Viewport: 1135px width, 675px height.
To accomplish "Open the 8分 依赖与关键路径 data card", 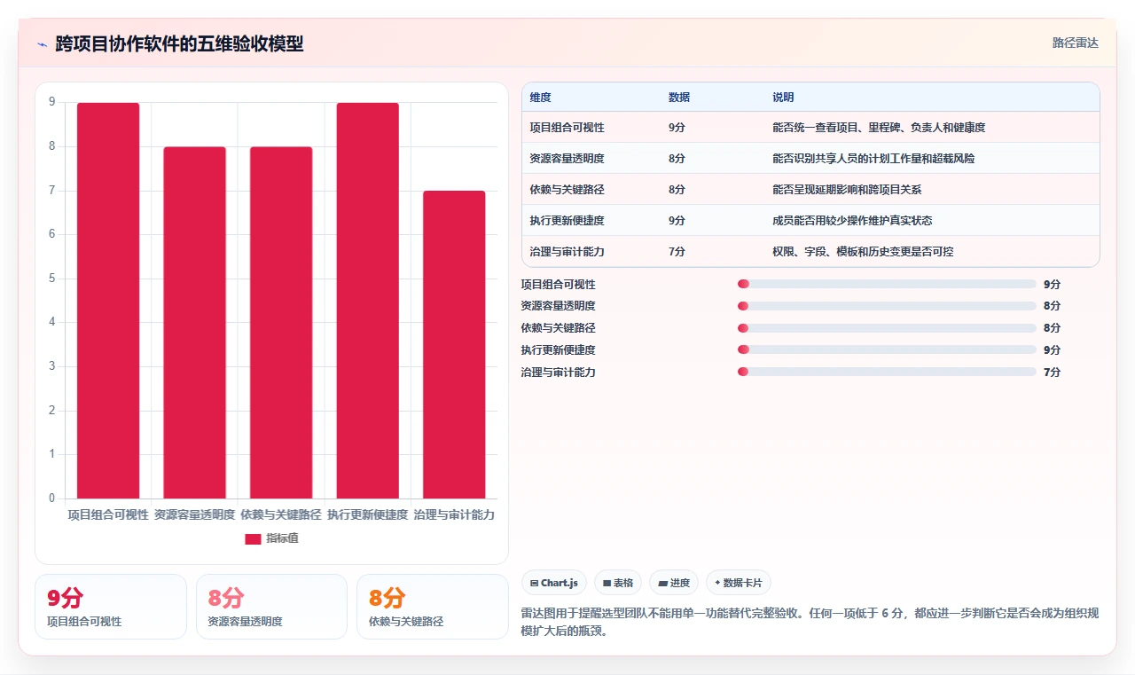I will [433, 607].
